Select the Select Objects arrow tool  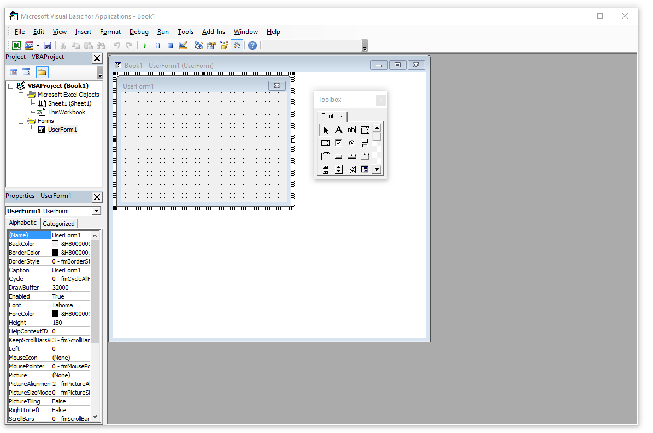(325, 130)
